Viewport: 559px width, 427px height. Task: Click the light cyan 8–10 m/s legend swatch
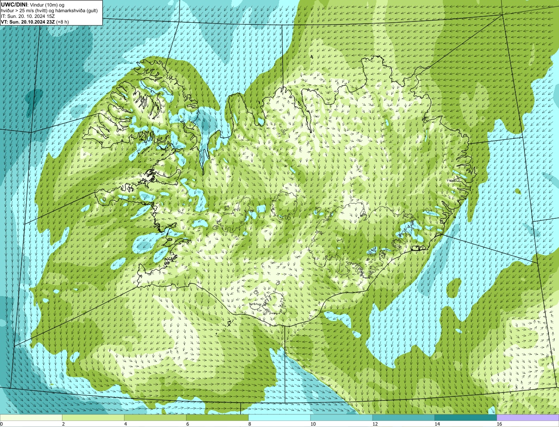(279, 417)
